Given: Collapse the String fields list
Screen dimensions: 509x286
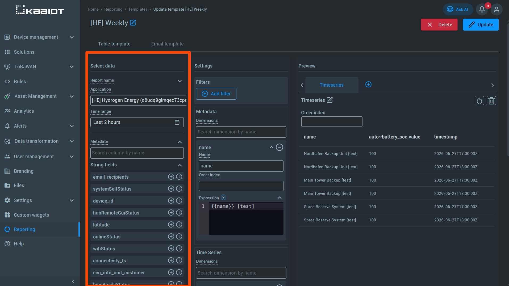Looking at the screenshot, I should (x=180, y=165).
